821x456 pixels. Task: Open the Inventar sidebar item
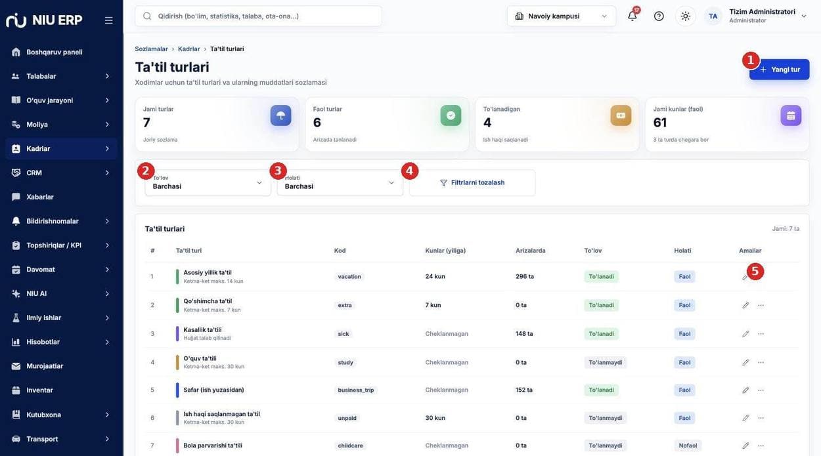pyautogui.click(x=61, y=390)
